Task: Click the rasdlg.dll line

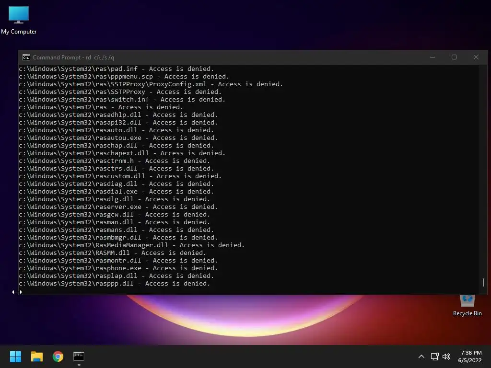Action: click(x=114, y=199)
